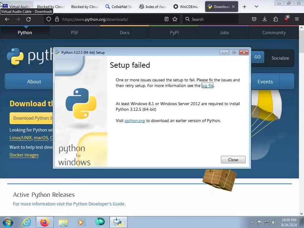
Task: Minimize the Python Setup dialog
Action: (x=224, y=52)
